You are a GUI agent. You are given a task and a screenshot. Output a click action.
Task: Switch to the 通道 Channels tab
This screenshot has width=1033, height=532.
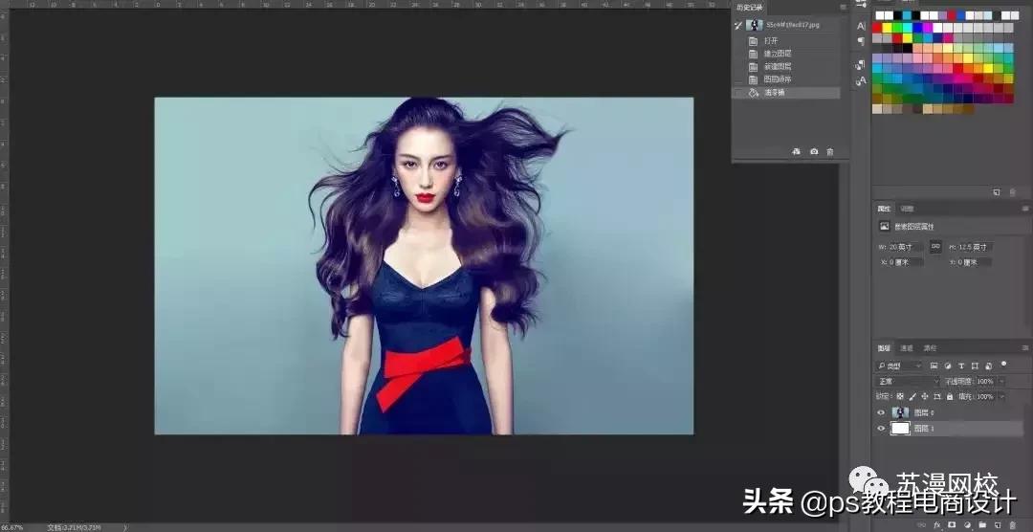907,348
